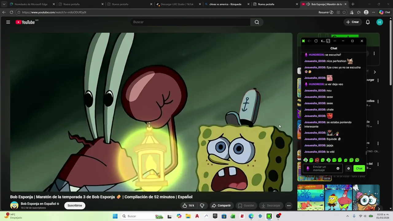The width and height of the screenshot is (393, 221).
Task: Send message with green Chat button
Action: (x=359, y=169)
